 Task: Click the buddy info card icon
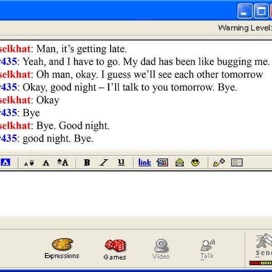pos(237,163)
